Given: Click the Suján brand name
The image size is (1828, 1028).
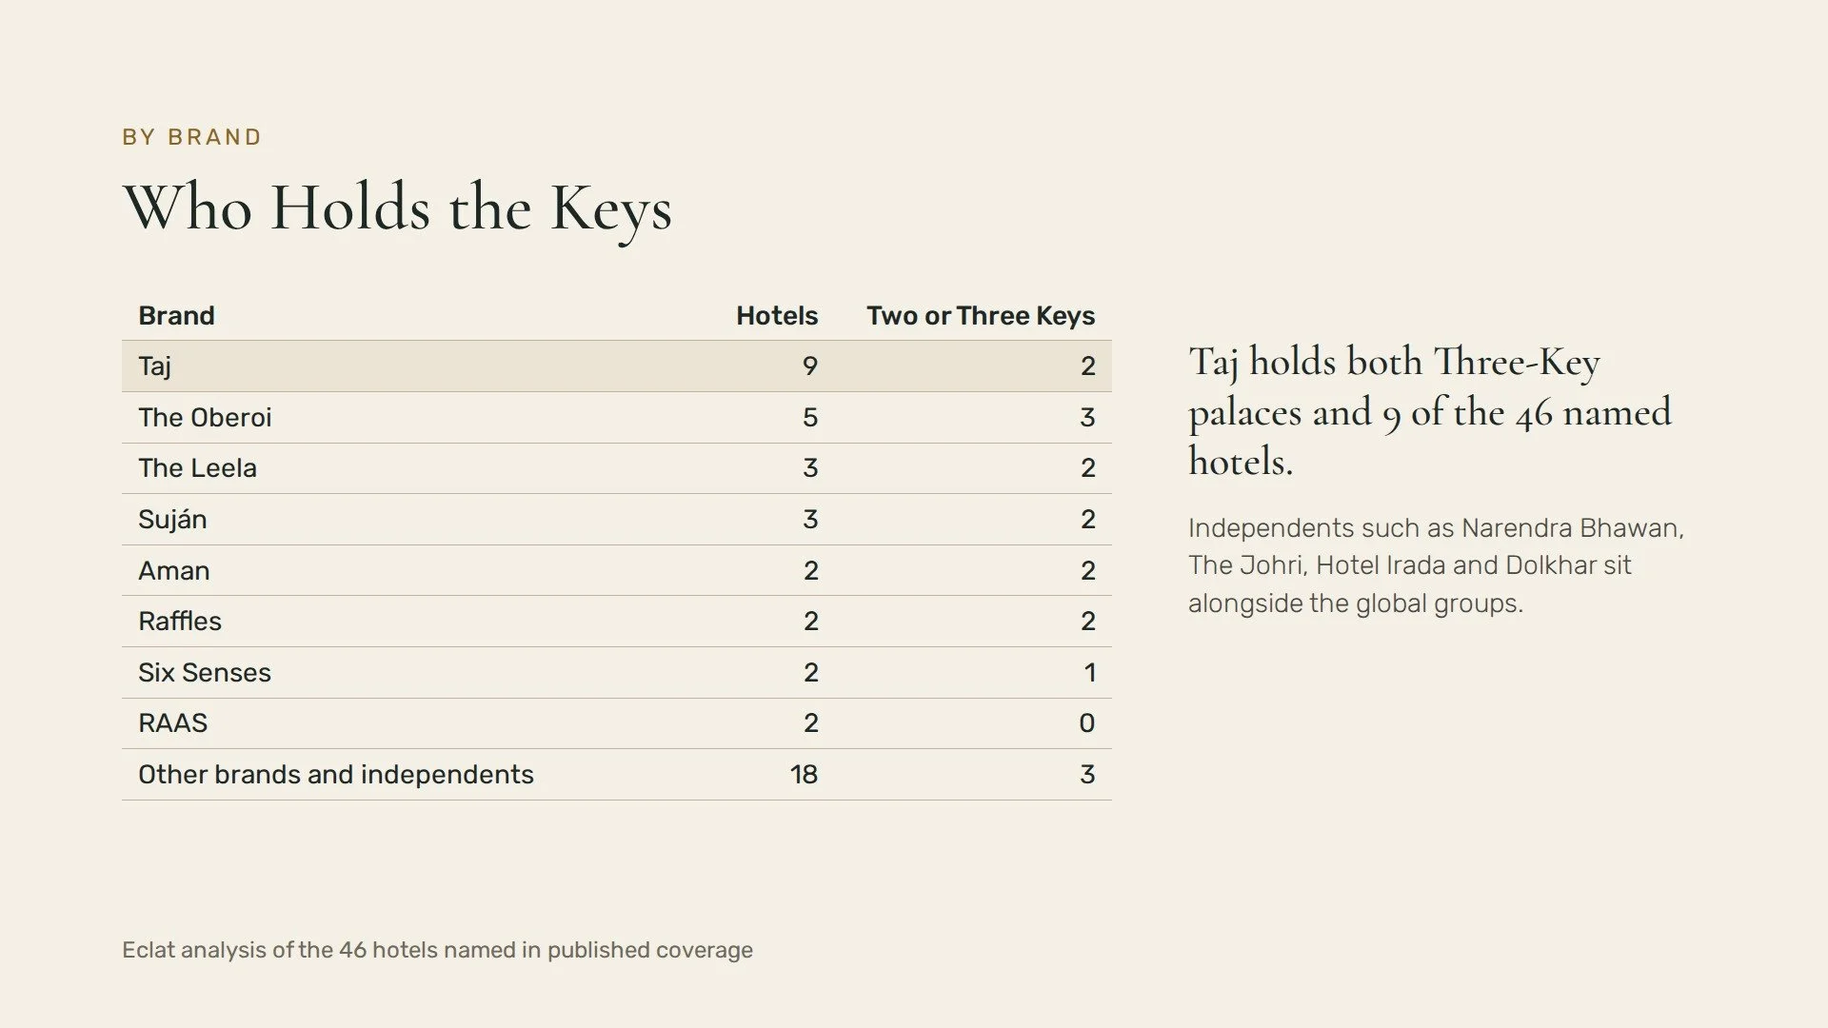Looking at the screenshot, I should click(172, 520).
